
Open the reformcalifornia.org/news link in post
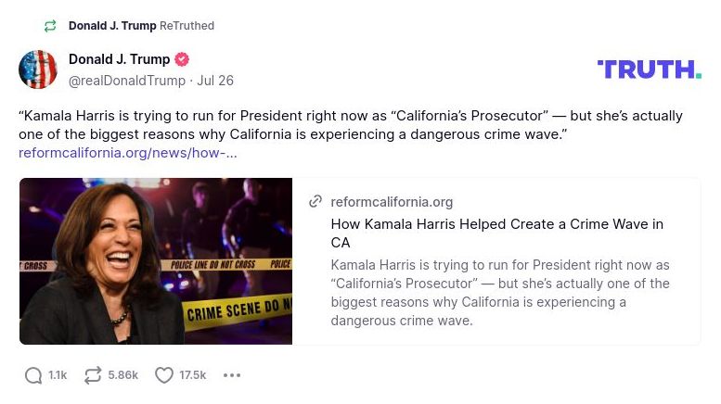[x=128, y=153]
